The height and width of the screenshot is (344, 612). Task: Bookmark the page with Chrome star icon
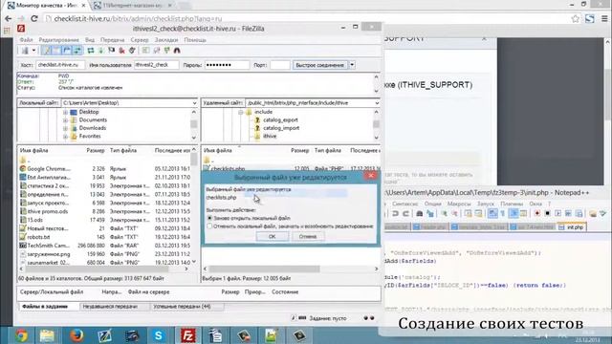pos(576,19)
